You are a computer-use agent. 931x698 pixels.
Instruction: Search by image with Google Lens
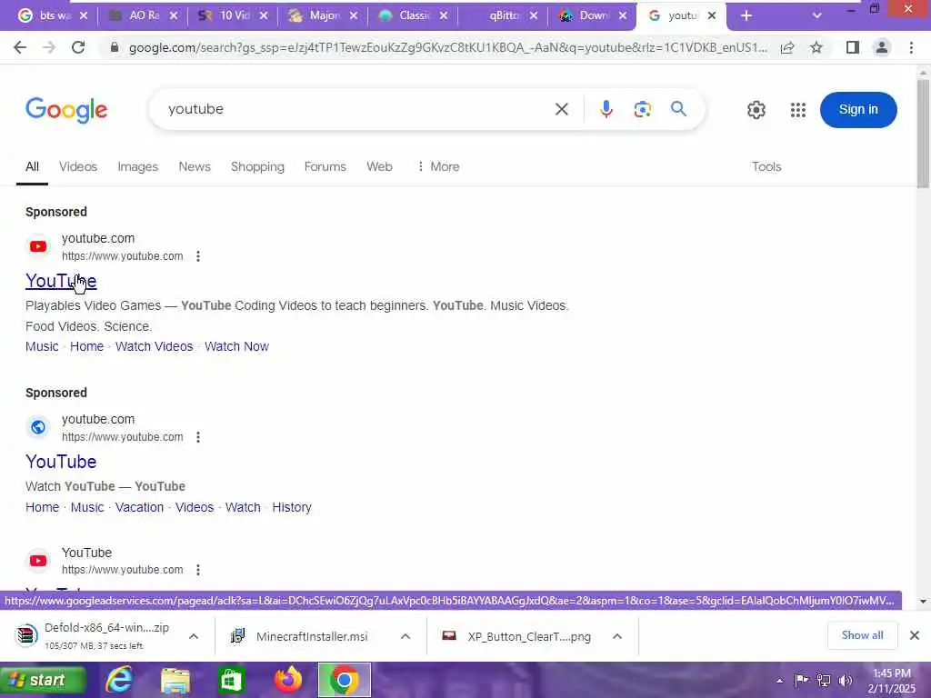(x=643, y=109)
